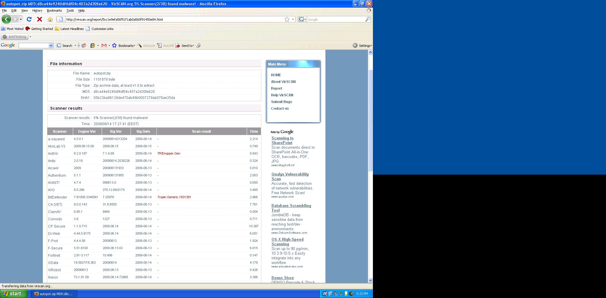Go back with the green Back arrow
Image resolution: width=606 pixels, height=298 pixels.
[6, 19]
